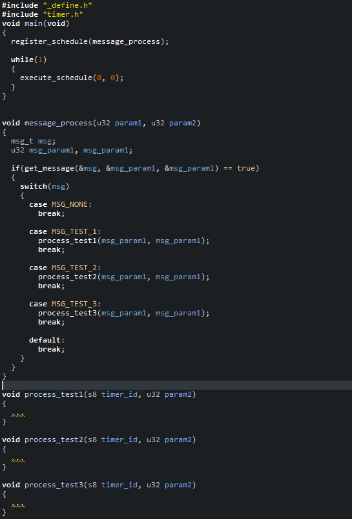Click the msg_t type name
The image size is (352, 519).
(x=22, y=141)
